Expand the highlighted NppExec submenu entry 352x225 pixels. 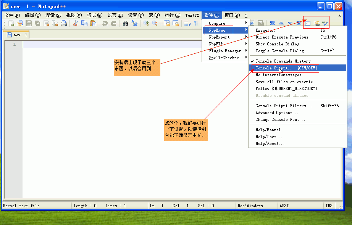click(x=225, y=30)
